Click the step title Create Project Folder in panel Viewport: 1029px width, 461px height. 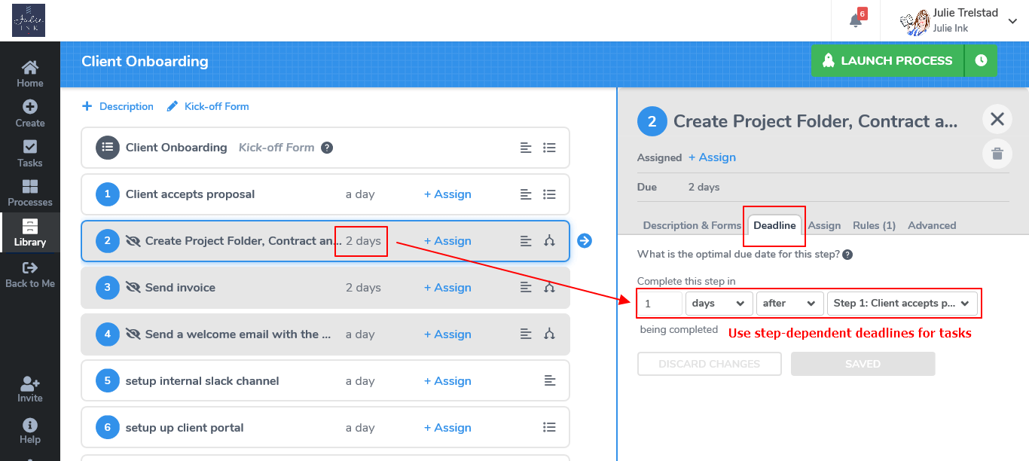(x=816, y=121)
